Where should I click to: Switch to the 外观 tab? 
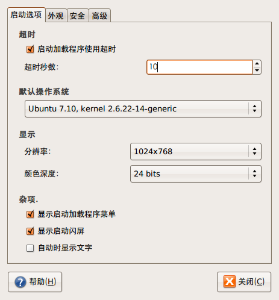tap(56, 16)
